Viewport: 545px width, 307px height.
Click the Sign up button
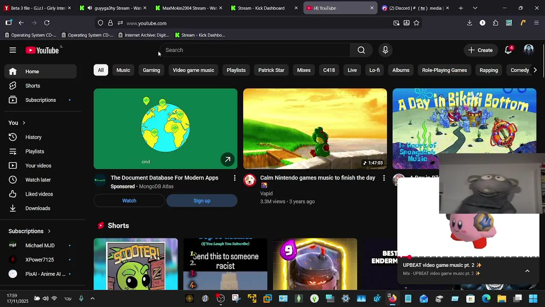coord(202,201)
